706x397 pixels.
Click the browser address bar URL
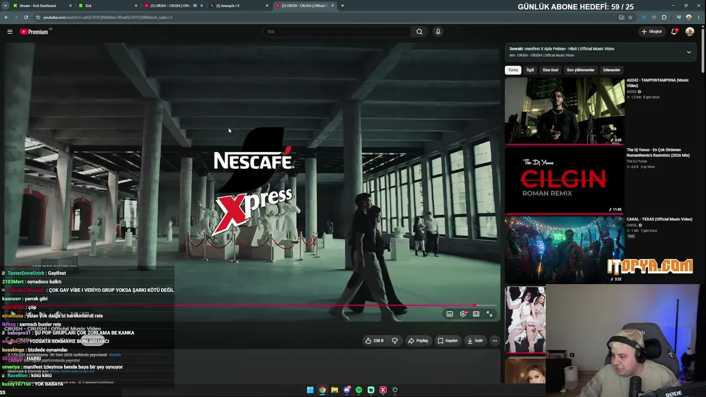point(108,17)
